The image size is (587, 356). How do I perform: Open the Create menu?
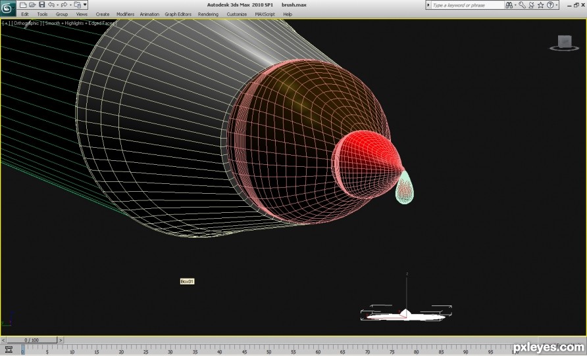click(x=103, y=14)
